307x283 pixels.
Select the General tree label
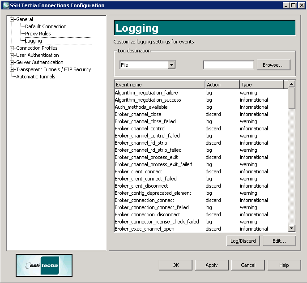click(25, 19)
